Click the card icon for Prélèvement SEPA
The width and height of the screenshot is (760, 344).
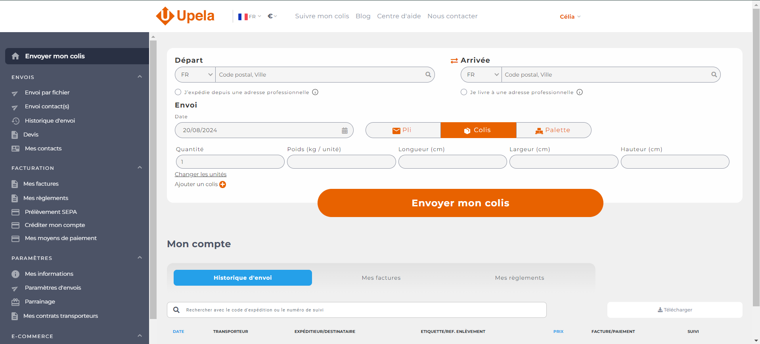[x=15, y=212]
